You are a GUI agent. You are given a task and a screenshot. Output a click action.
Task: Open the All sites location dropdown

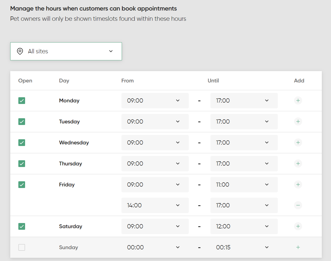[66, 51]
